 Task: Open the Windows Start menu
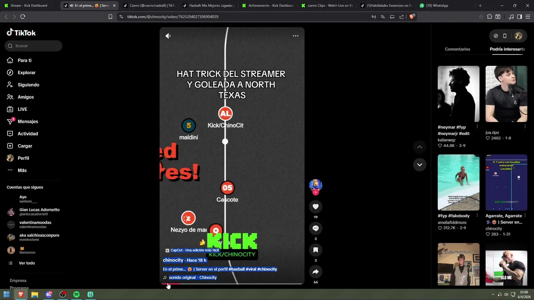(x=6, y=295)
